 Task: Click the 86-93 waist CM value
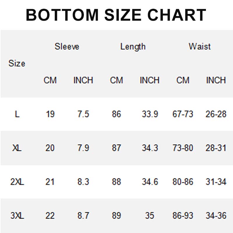pos(183,216)
